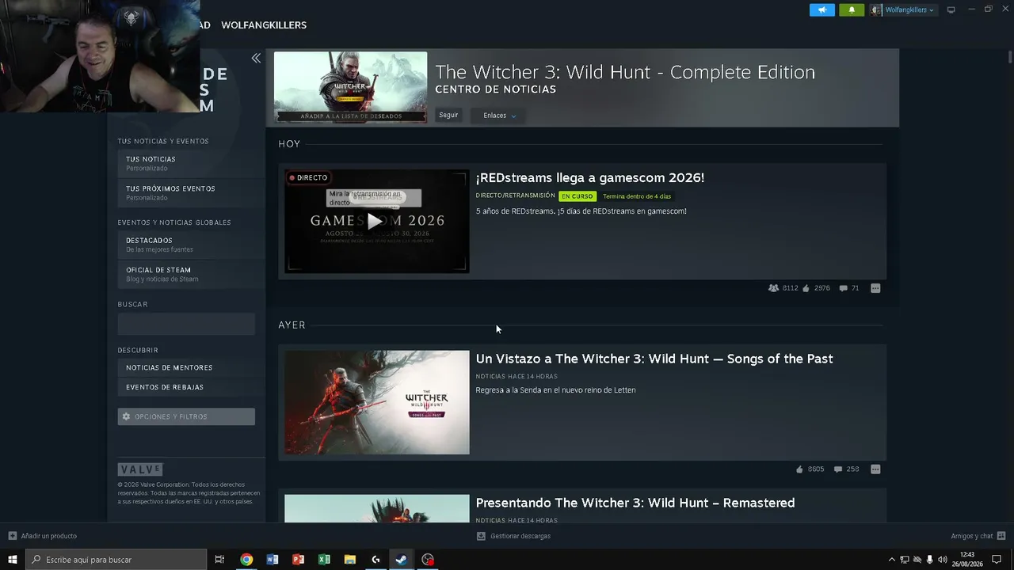Click the Steam taskbar icon
Screen dimensions: 1014x570
(x=402, y=560)
